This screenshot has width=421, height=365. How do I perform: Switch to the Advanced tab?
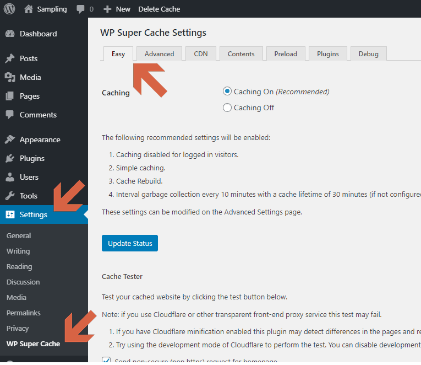click(x=159, y=53)
